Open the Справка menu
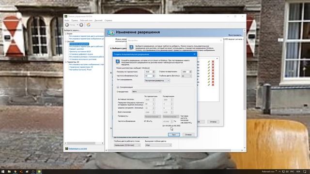 point(108,20)
